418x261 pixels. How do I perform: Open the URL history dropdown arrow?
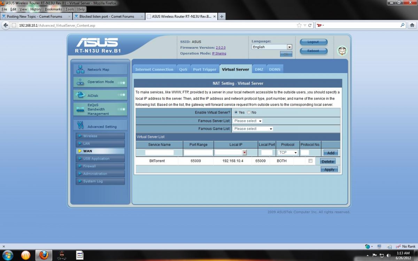(305, 25)
